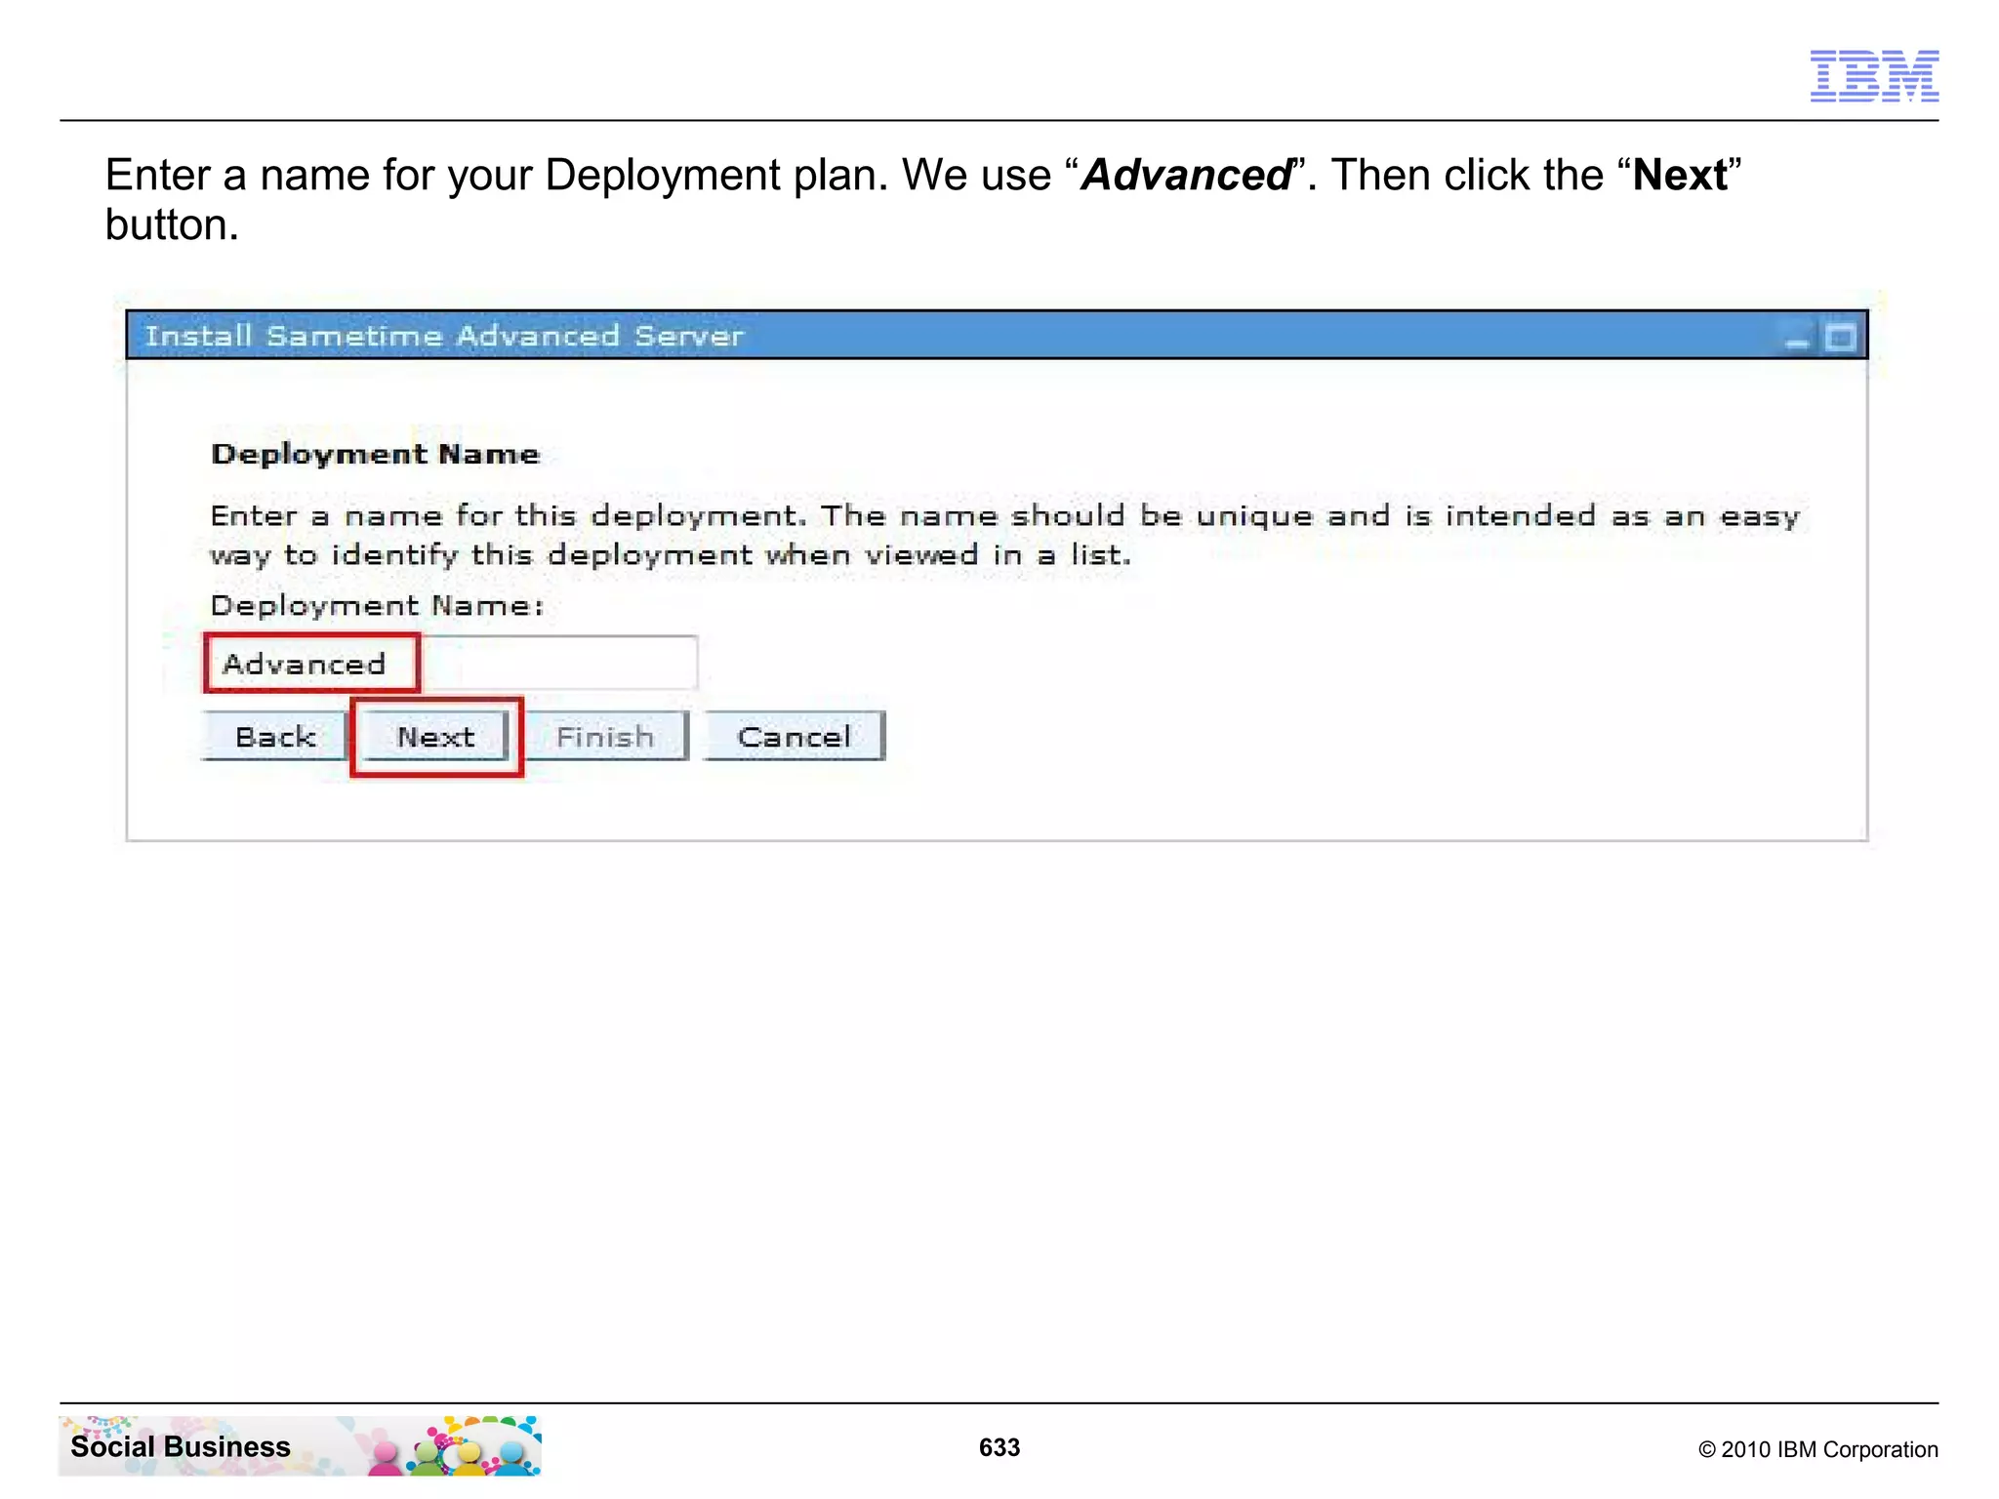
Task: Maximize the Install Sametime Advanced Server dialog
Action: click(x=1840, y=338)
